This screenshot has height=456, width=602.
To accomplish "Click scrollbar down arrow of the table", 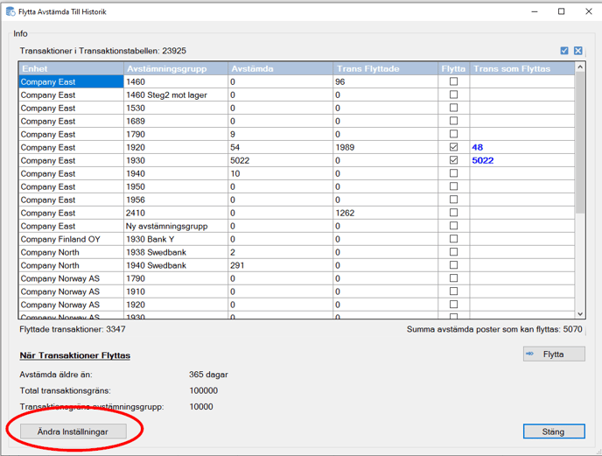I will click(580, 314).
